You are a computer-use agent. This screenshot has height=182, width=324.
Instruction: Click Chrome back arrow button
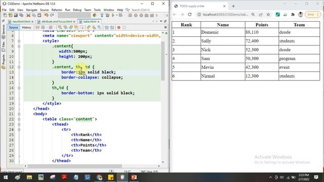(x=175, y=15)
